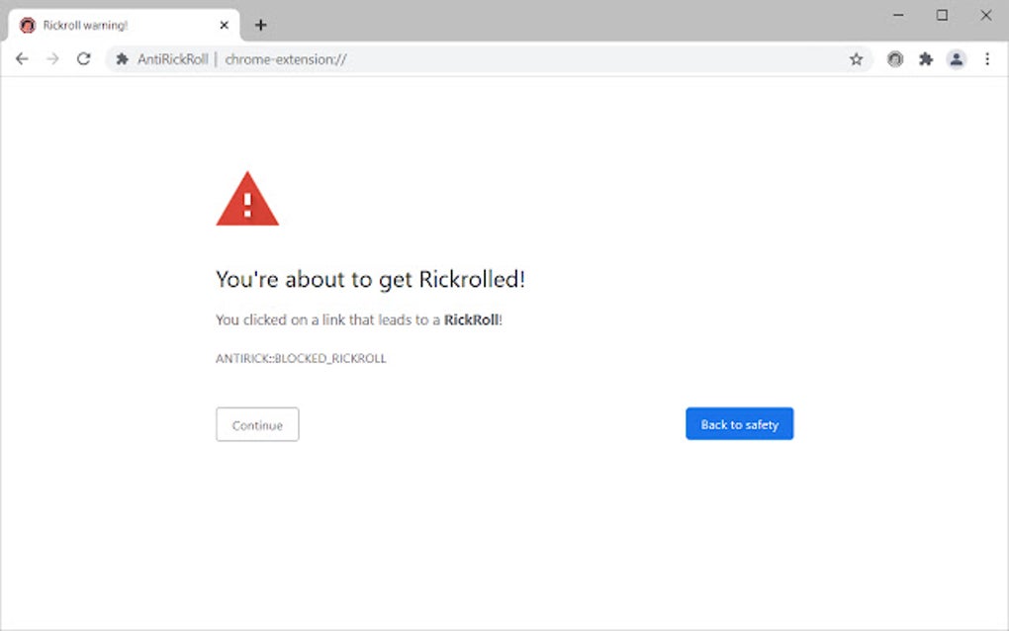Image resolution: width=1009 pixels, height=631 pixels.
Task: Open the AntiRickRoll extension toolbar icon
Action: point(895,59)
